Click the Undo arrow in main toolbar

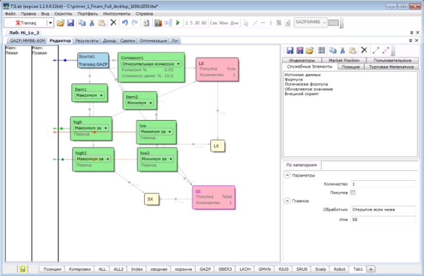pos(124,23)
